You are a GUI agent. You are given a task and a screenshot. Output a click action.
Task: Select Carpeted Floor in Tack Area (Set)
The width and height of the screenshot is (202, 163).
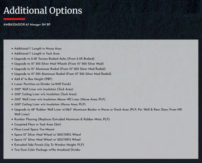tap(38, 124)
